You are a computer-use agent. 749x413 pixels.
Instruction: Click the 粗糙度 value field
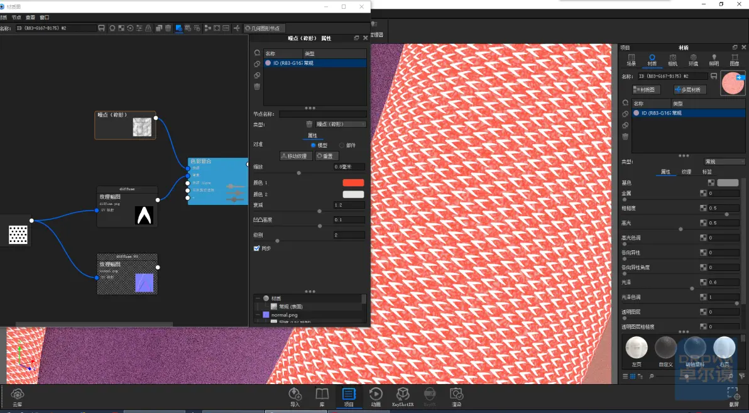tap(724, 208)
